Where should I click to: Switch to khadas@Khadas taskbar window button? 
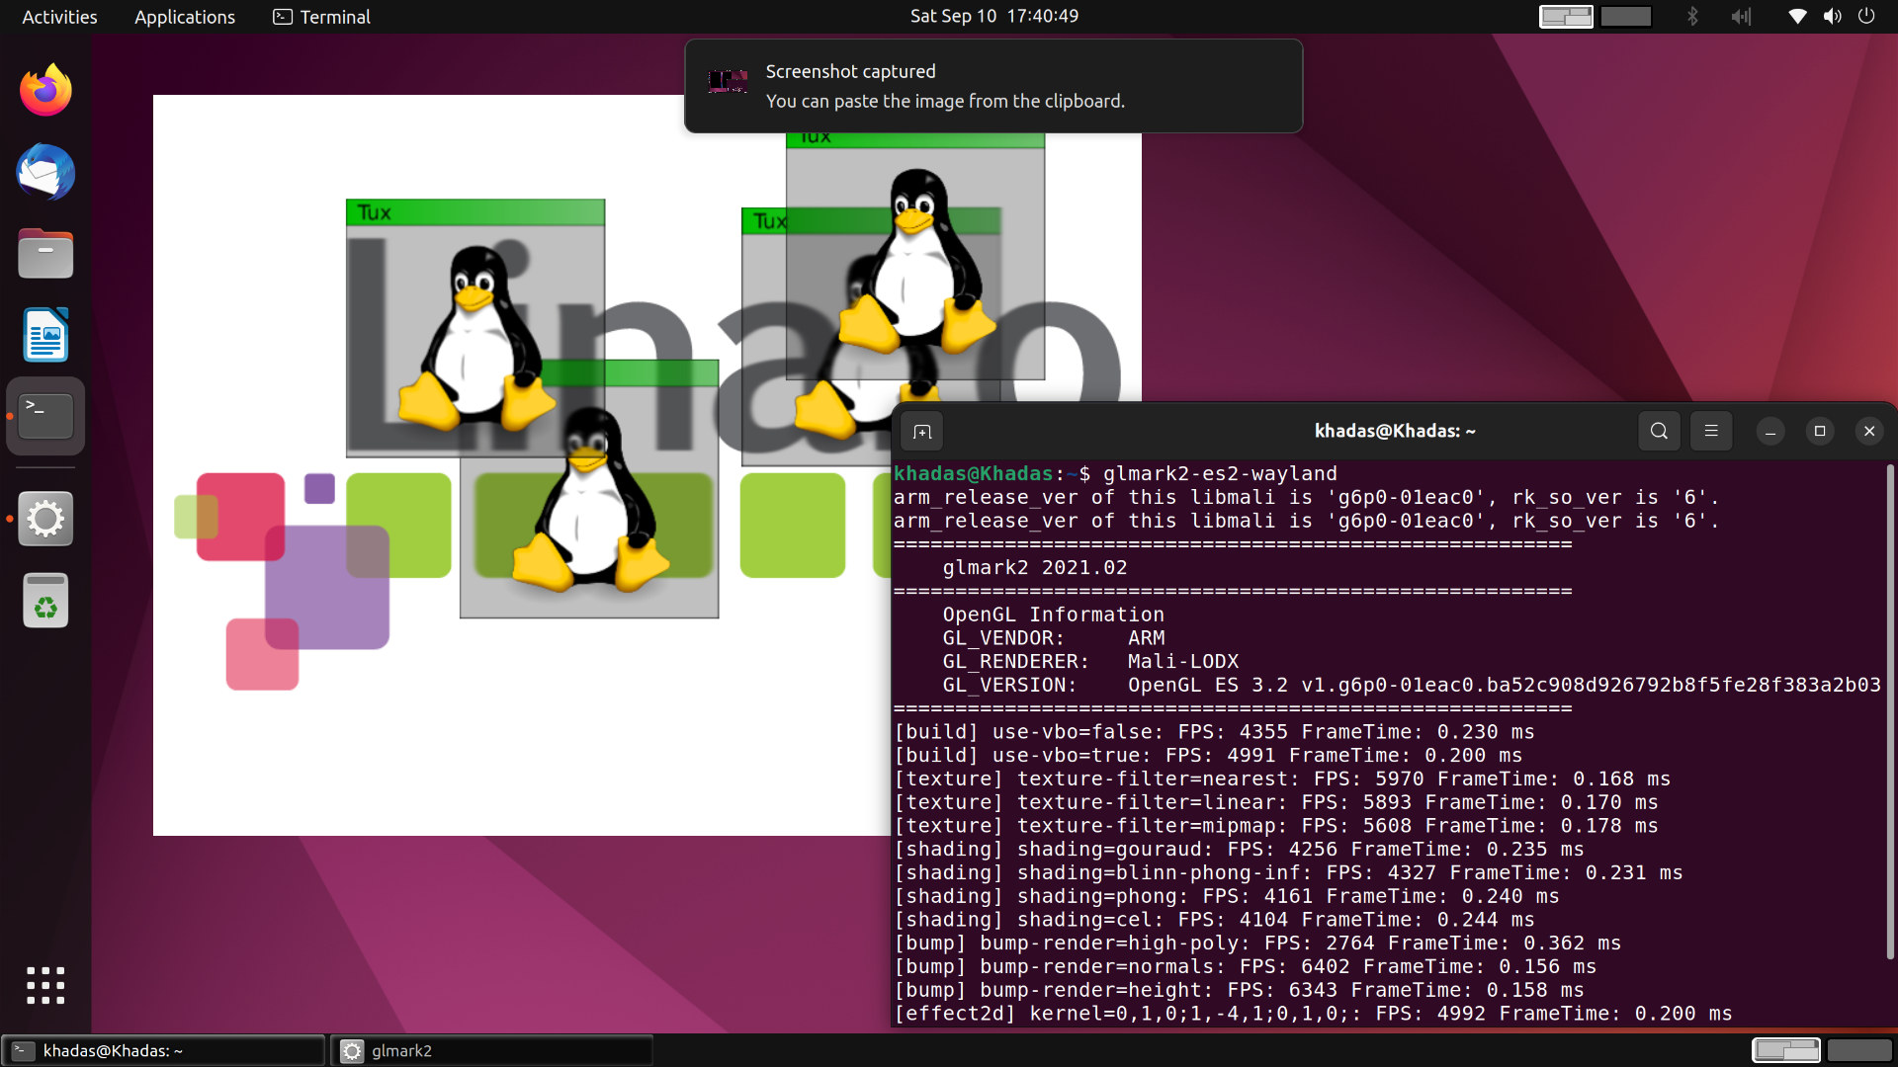(163, 1050)
